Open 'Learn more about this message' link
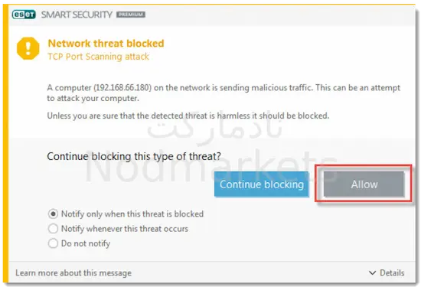The image size is (421, 287). [73, 272]
